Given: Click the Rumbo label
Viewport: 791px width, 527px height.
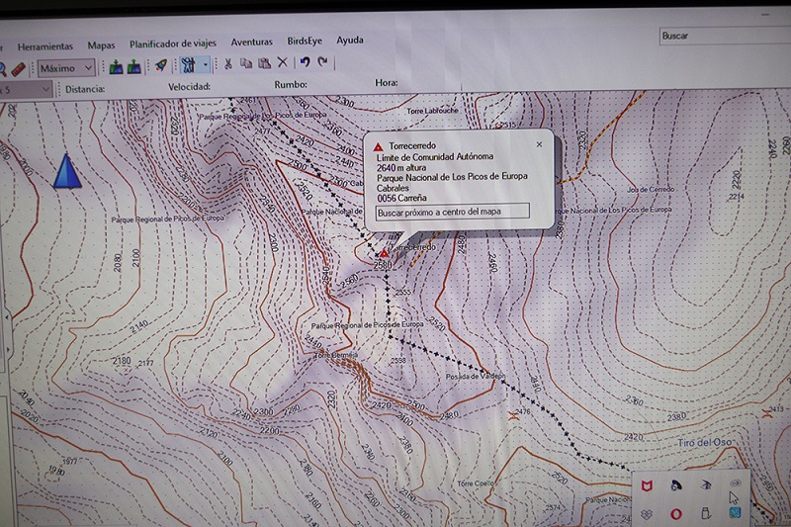Looking at the screenshot, I should [x=291, y=85].
